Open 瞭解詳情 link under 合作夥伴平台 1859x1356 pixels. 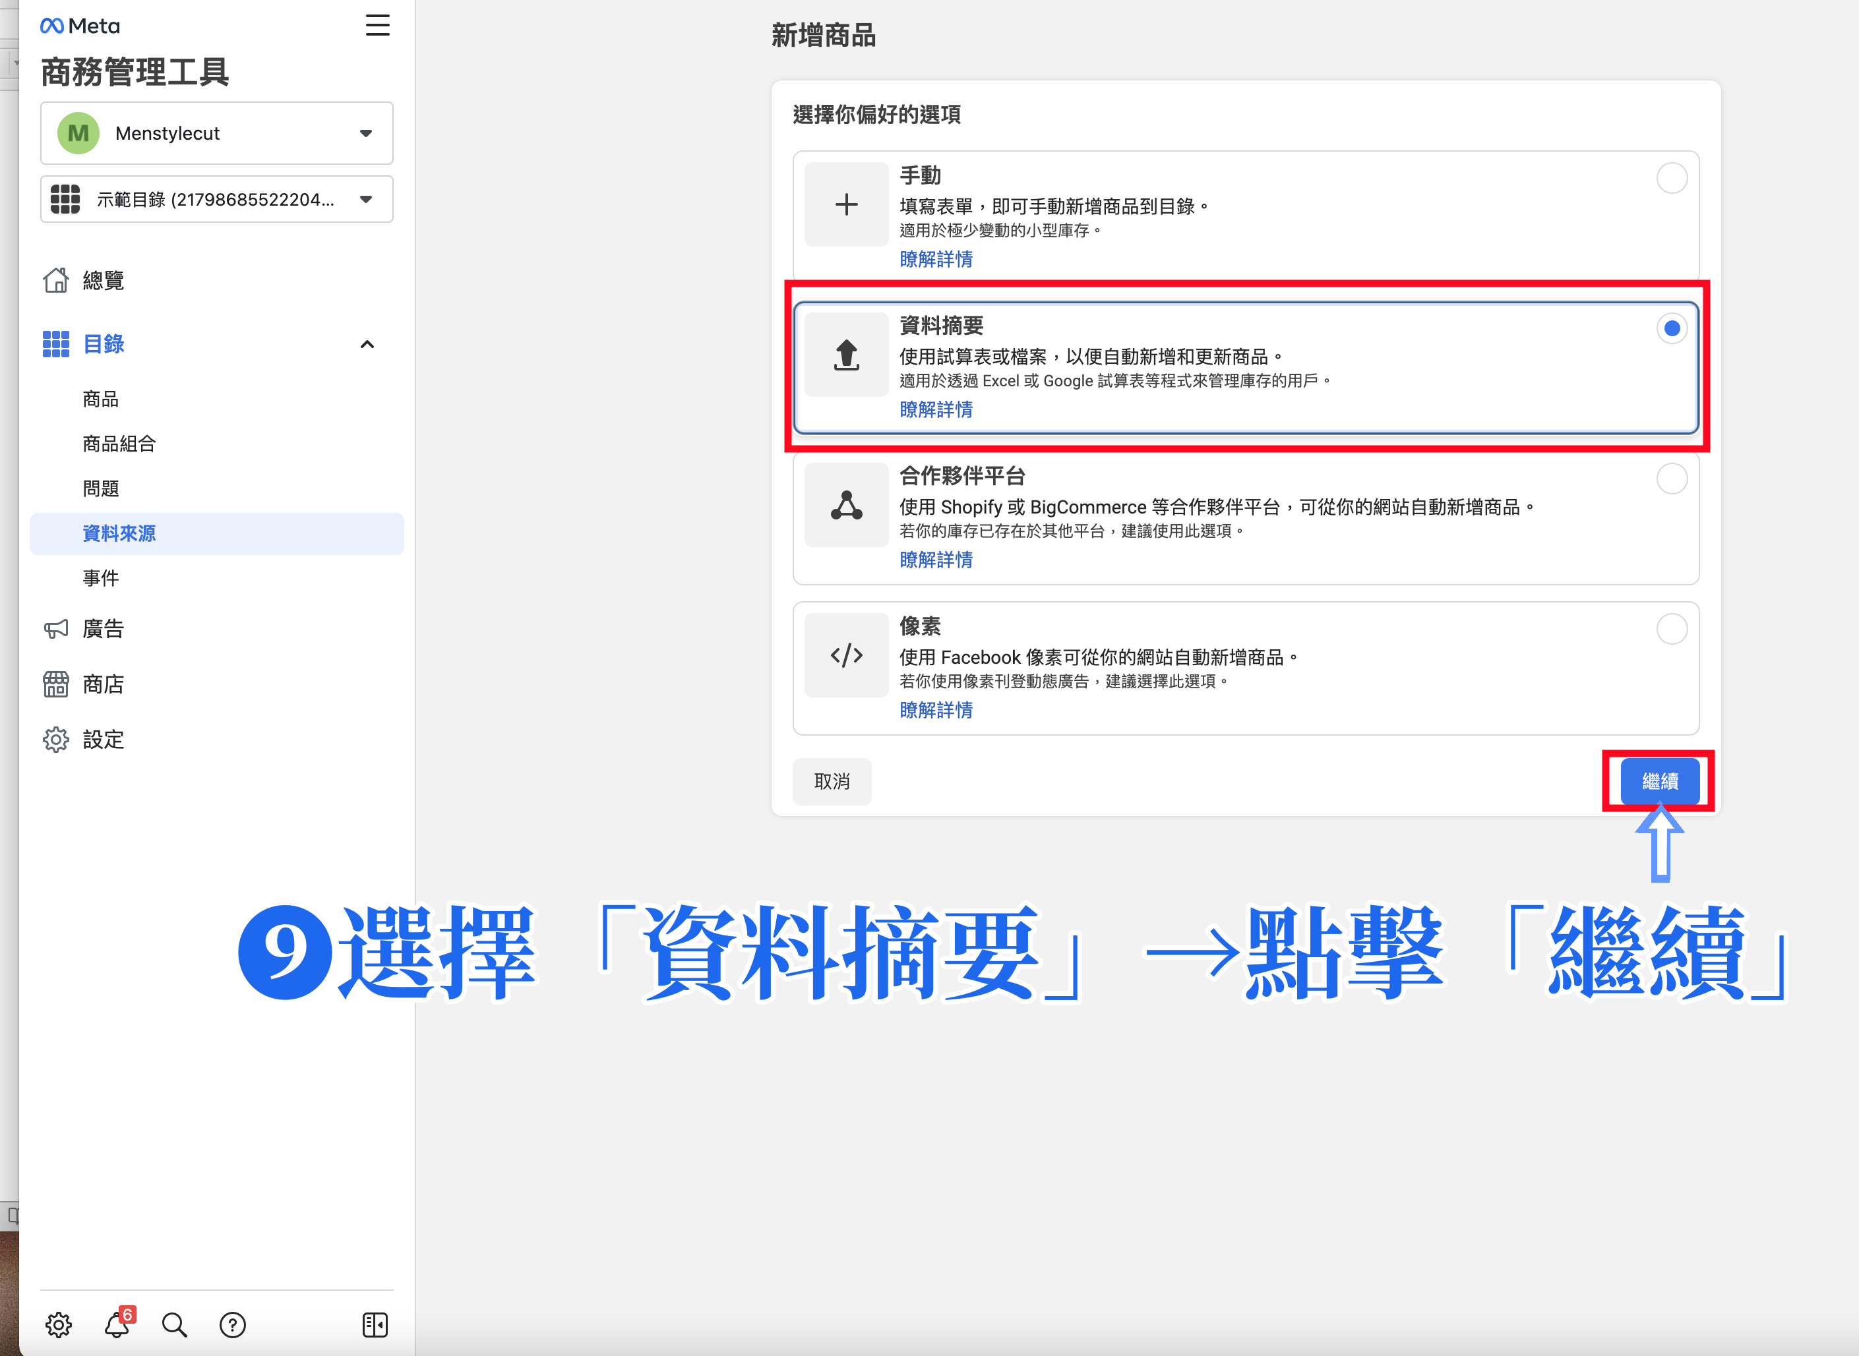click(936, 560)
